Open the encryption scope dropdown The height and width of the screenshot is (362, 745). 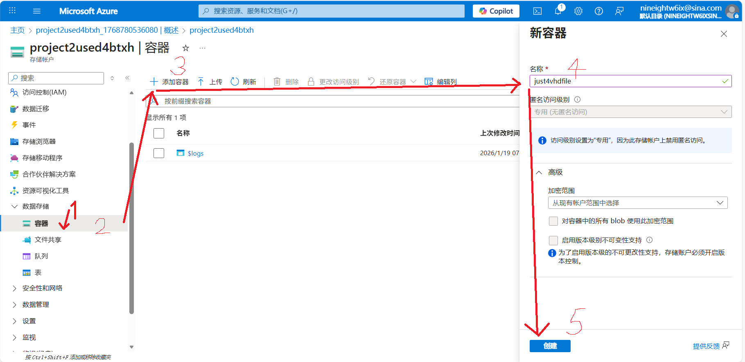click(637, 203)
